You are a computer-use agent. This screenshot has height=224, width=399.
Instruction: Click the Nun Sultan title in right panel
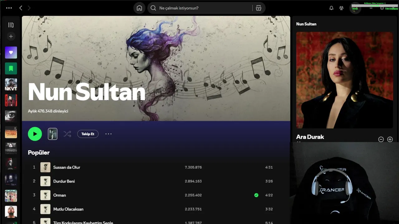tap(306, 24)
